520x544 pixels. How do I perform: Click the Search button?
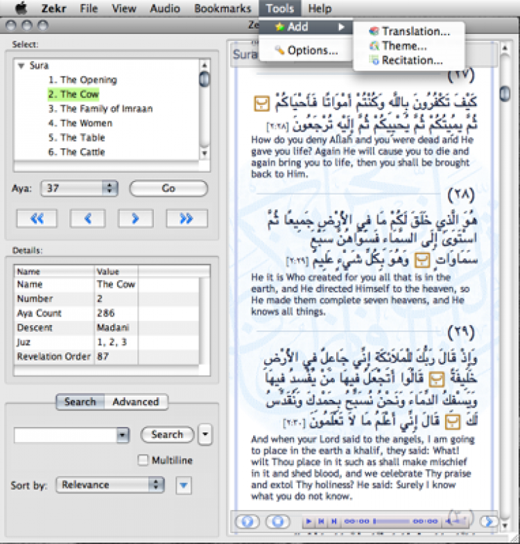pyautogui.click(x=166, y=435)
